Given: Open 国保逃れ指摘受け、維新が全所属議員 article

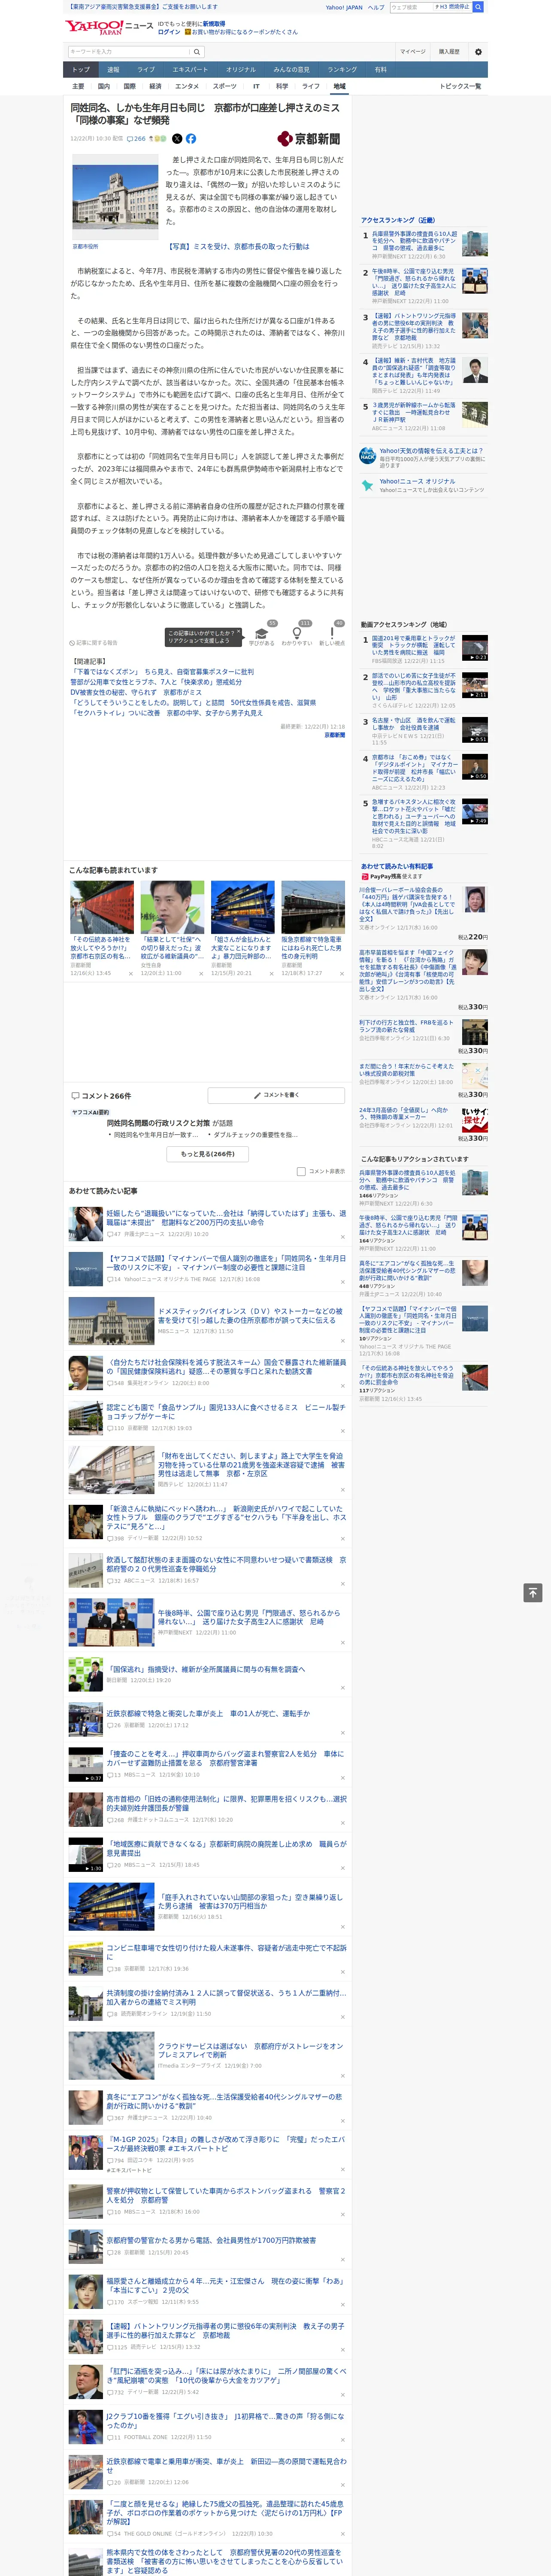Looking at the screenshot, I should pyautogui.click(x=206, y=1669).
